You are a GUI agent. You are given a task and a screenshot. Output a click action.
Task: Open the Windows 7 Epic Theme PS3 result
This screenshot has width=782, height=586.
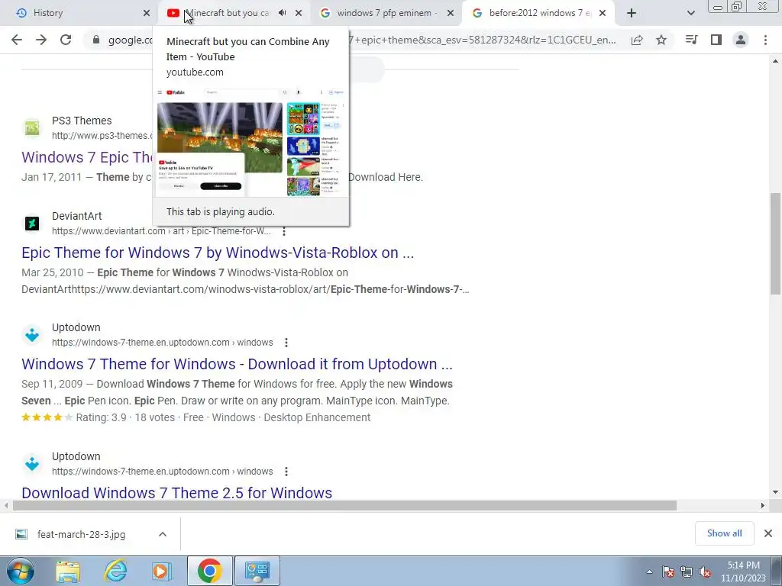86,157
